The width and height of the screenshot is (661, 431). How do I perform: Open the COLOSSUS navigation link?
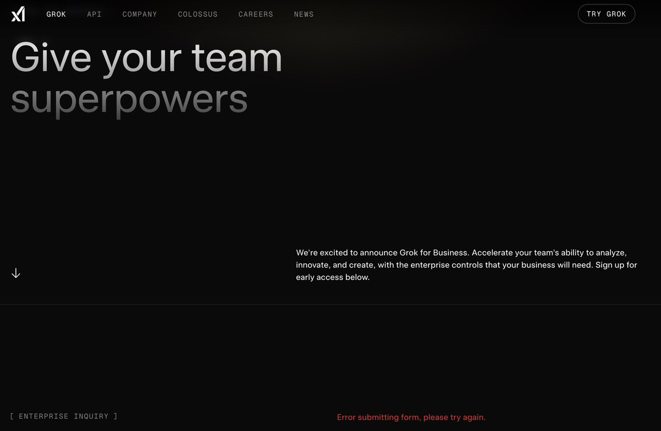198,14
